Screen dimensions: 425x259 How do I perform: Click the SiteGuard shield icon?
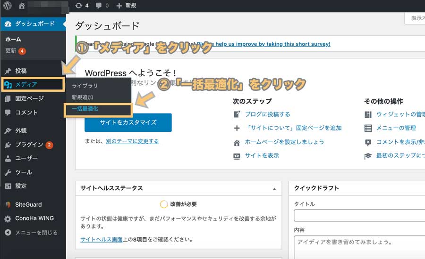8,205
